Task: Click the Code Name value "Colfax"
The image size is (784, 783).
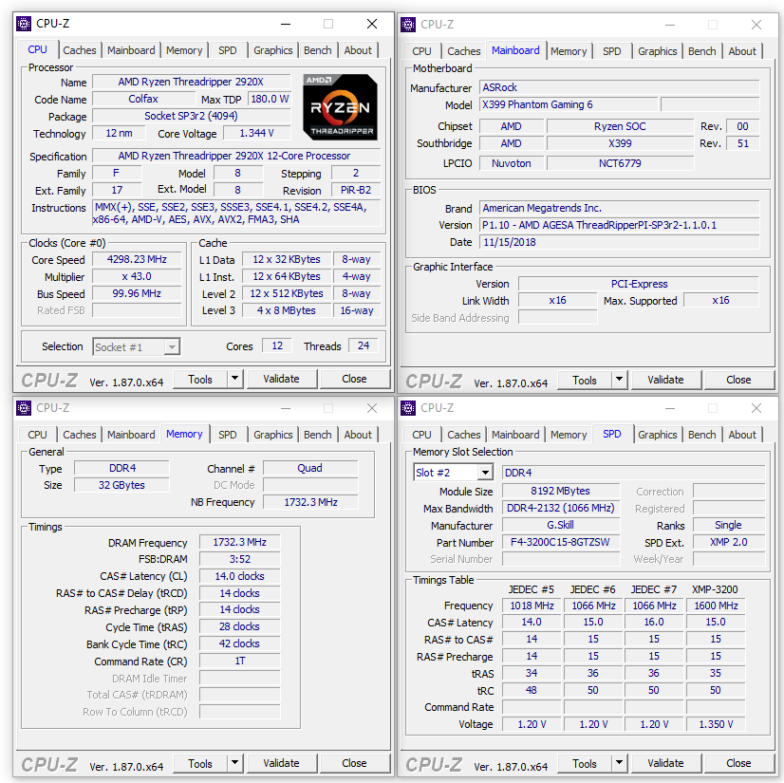Action: (x=143, y=99)
